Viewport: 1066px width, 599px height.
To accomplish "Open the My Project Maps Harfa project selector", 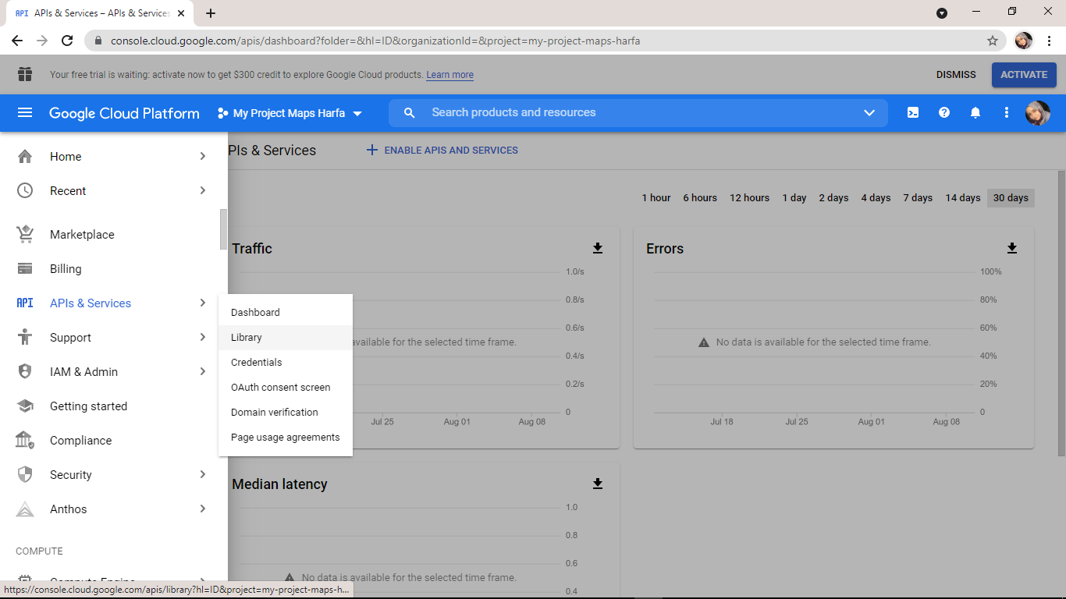I will coord(290,113).
